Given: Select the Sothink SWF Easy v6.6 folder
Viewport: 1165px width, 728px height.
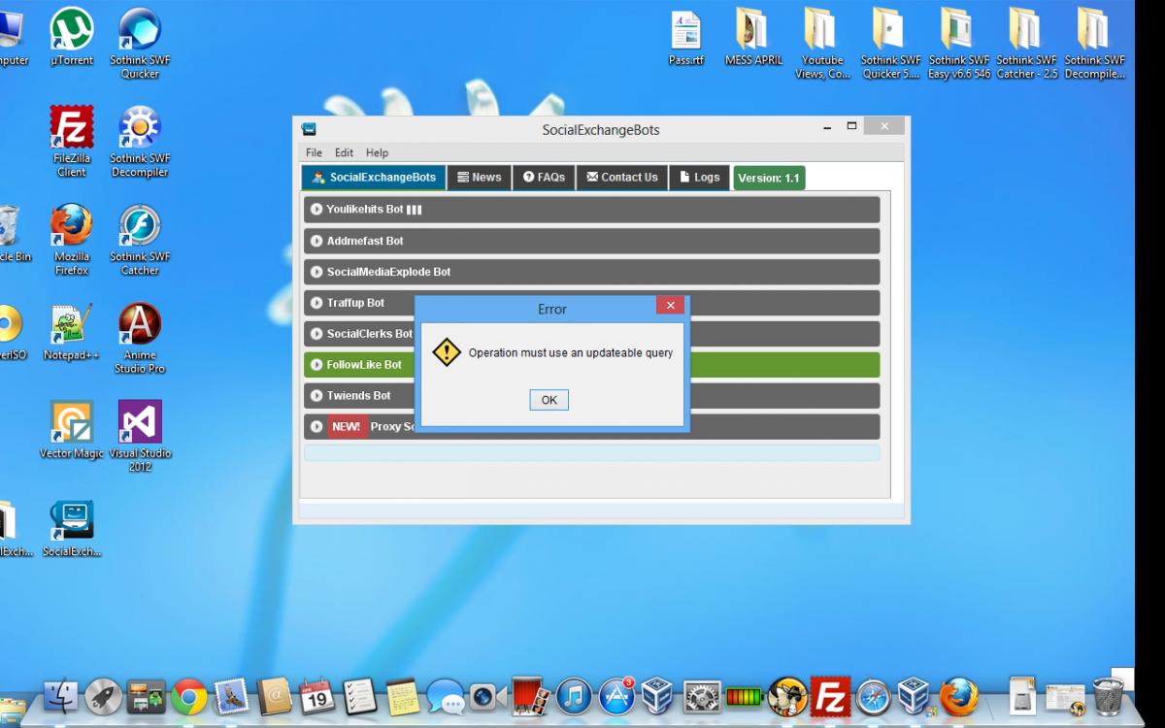Looking at the screenshot, I should coord(958,45).
